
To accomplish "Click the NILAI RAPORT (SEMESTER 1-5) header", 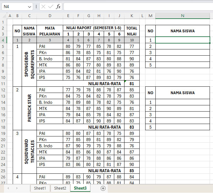I will (x=93, y=28).
